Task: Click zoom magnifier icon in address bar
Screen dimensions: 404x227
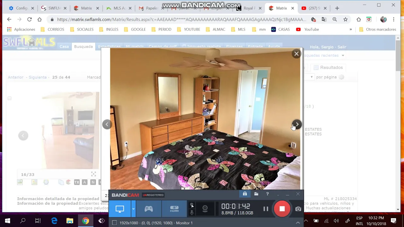Action: tap(335, 20)
